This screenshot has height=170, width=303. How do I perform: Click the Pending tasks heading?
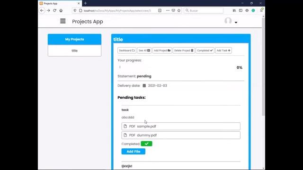132,98
